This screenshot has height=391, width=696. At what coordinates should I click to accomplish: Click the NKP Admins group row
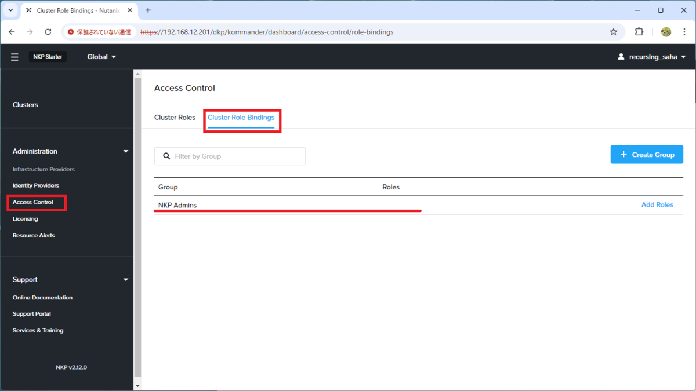[x=418, y=205]
